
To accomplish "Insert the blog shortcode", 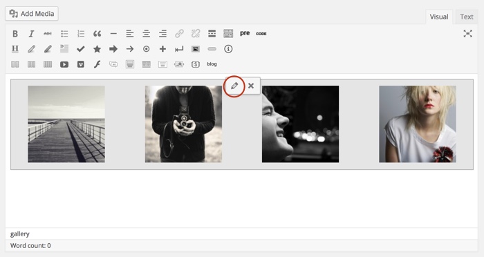I will [212, 64].
